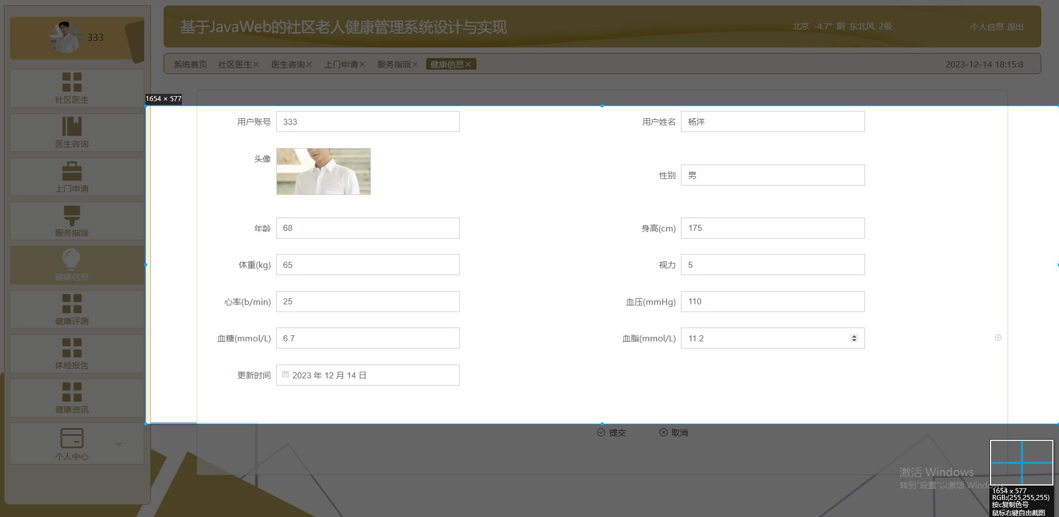Click 血脂(mmol/L) number field

pos(773,338)
